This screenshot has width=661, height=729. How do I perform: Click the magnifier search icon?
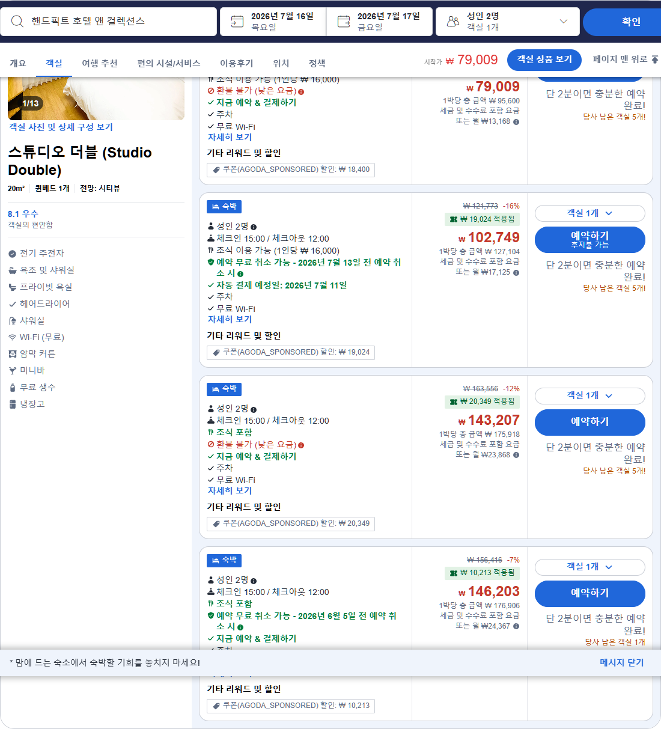coord(17,22)
